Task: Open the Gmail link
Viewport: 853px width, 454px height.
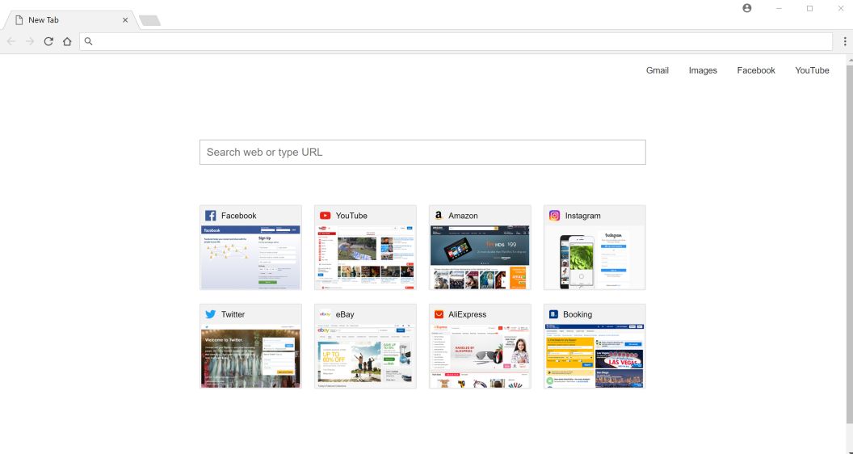Action: pyautogui.click(x=658, y=70)
